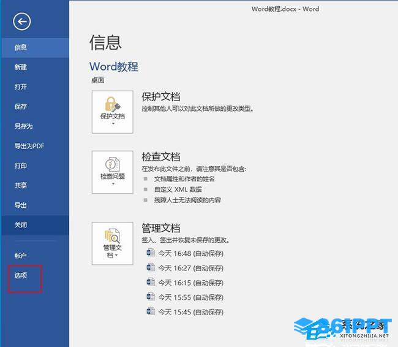Choose 导出为PDF in the sidebar
Viewport: 398px width, 347px height.
pyautogui.click(x=35, y=146)
